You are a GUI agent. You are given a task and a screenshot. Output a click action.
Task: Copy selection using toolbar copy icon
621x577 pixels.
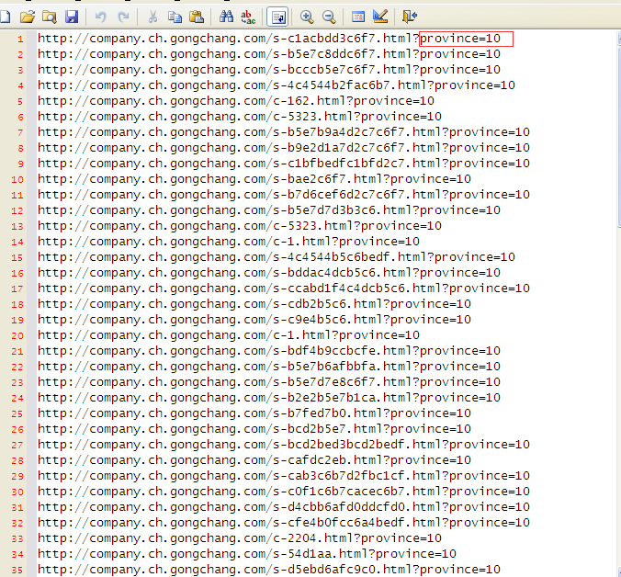pyautogui.click(x=175, y=17)
